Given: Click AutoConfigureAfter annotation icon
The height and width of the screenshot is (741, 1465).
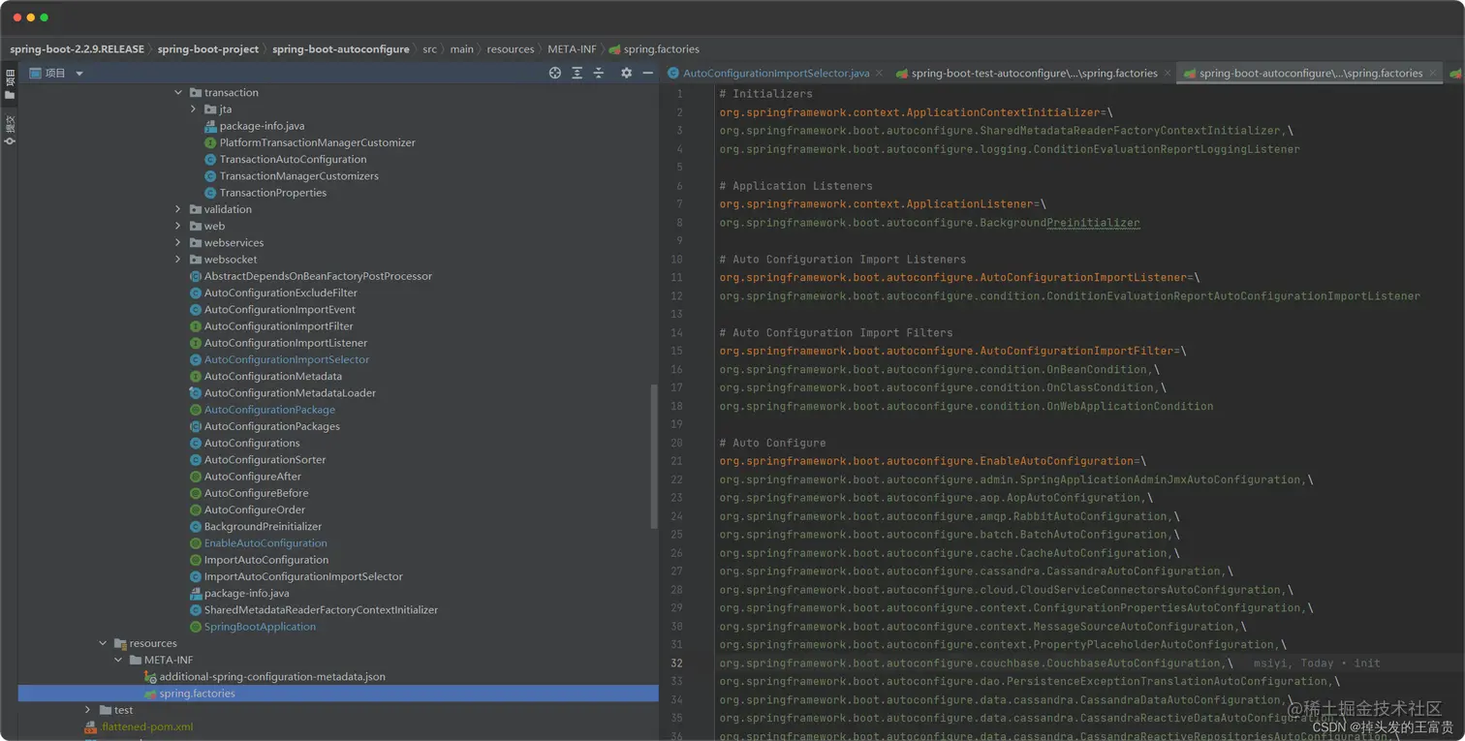Looking at the screenshot, I should pos(196,477).
